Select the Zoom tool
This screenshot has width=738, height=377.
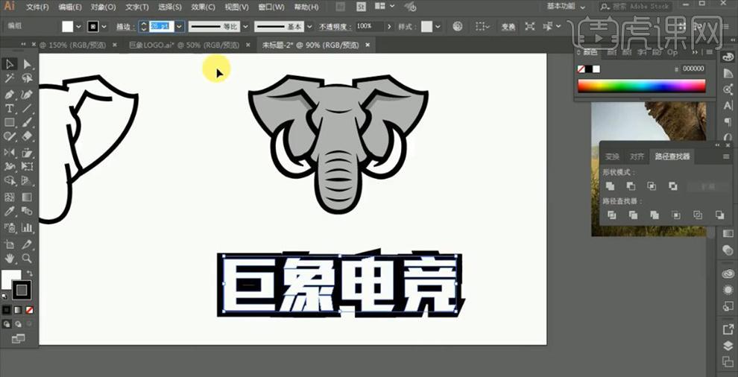[28, 259]
